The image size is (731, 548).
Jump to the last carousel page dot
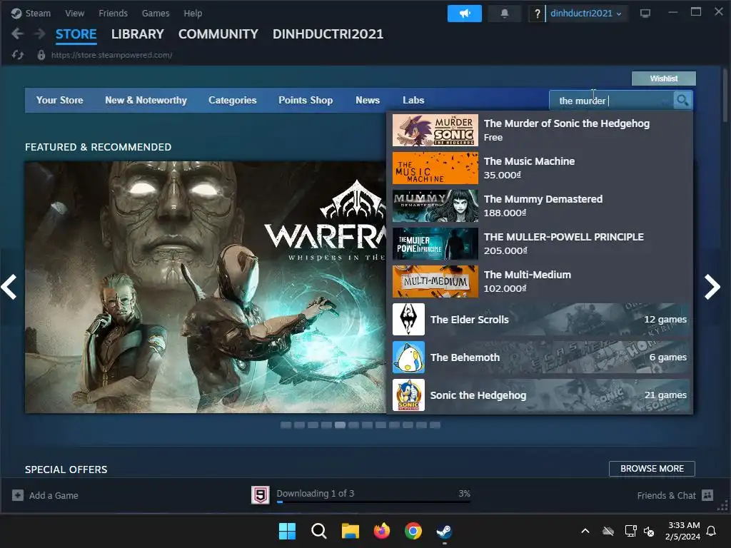click(x=435, y=425)
